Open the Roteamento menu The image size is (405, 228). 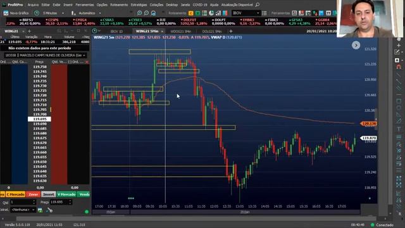click(x=119, y=4)
